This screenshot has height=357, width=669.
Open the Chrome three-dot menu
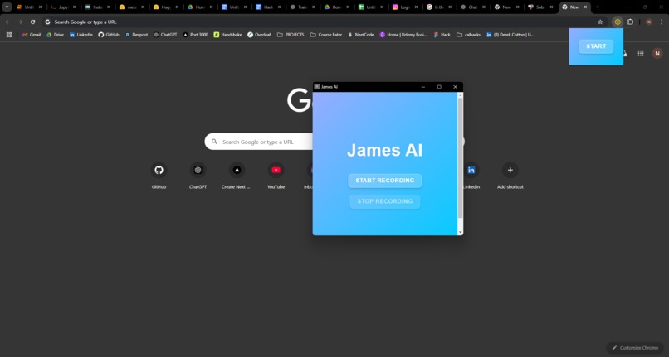click(x=662, y=22)
